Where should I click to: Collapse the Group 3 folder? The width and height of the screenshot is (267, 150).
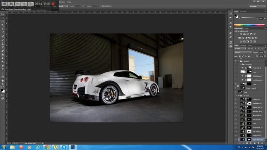(239, 61)
